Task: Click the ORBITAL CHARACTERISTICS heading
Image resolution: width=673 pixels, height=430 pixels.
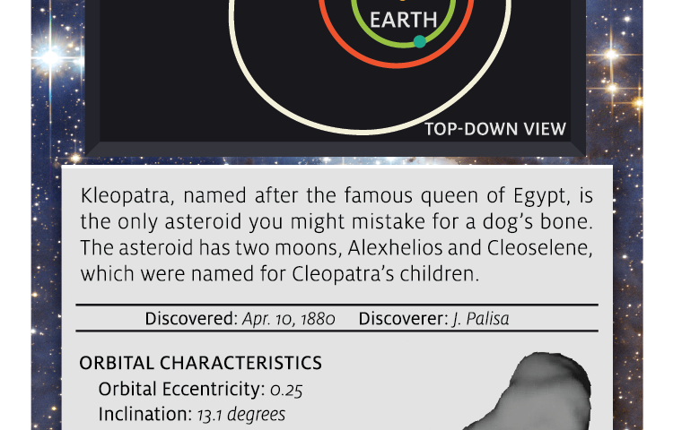Action: pos(200,363)
